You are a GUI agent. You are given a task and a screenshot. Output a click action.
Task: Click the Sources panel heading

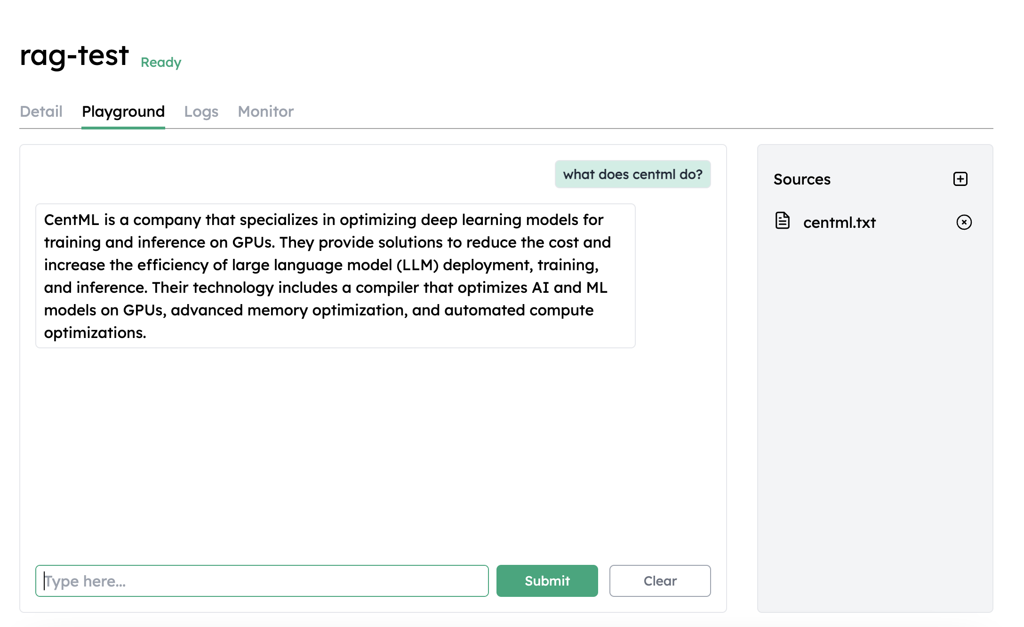click(802, 179)
